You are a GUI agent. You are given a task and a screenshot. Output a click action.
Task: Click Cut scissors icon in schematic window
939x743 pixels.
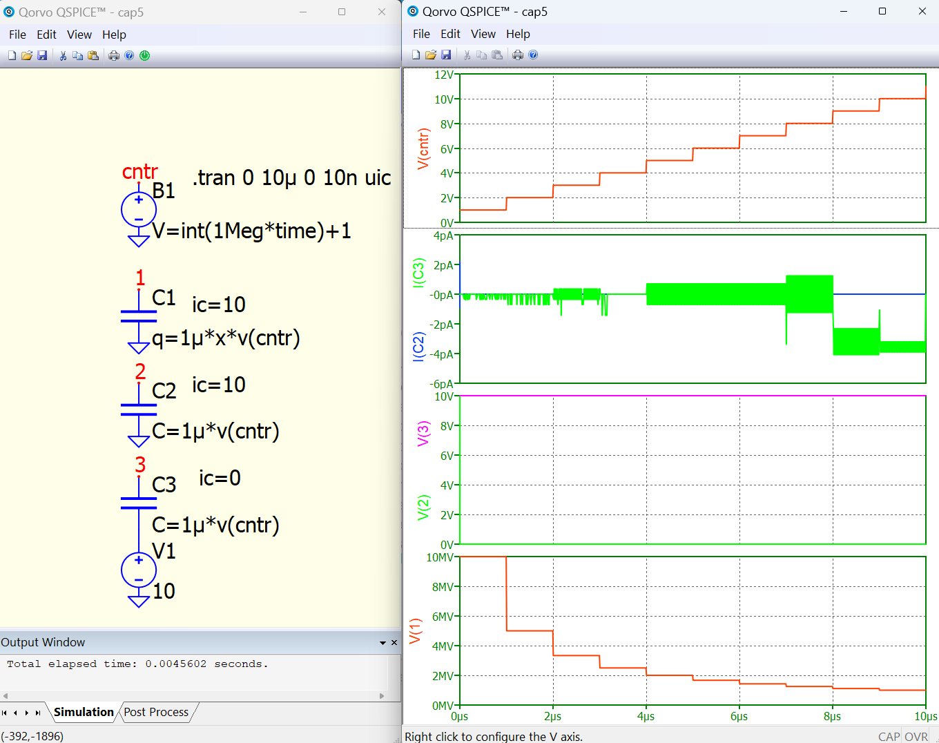point(63,56)
